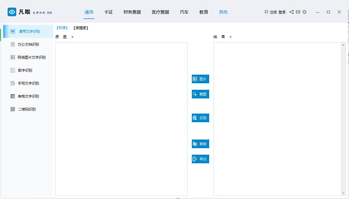Minimize the 凡眼 OCR window
Image resolution: width=349 pixels, height=199 pixels.
pos(318,12)
